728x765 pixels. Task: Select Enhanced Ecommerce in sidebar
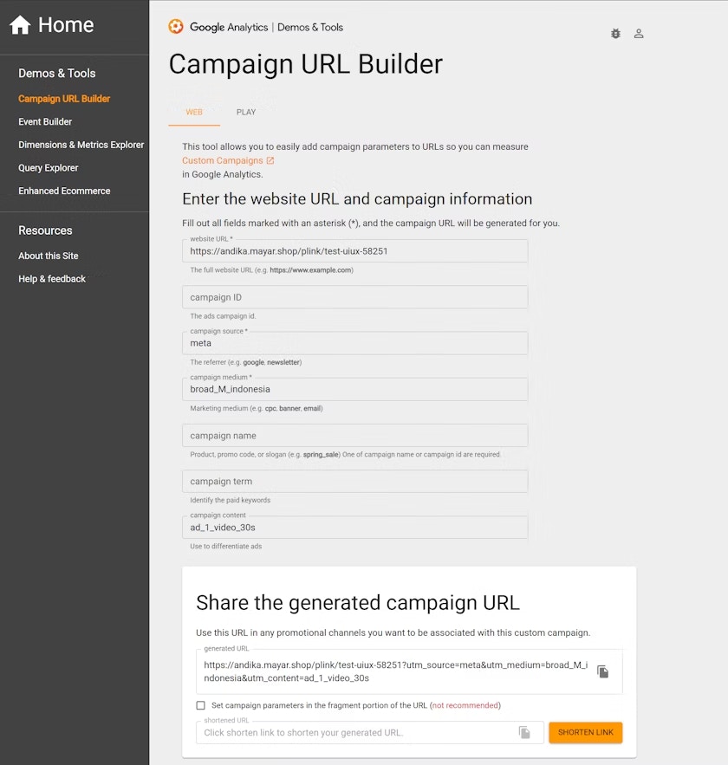(64, 191)
